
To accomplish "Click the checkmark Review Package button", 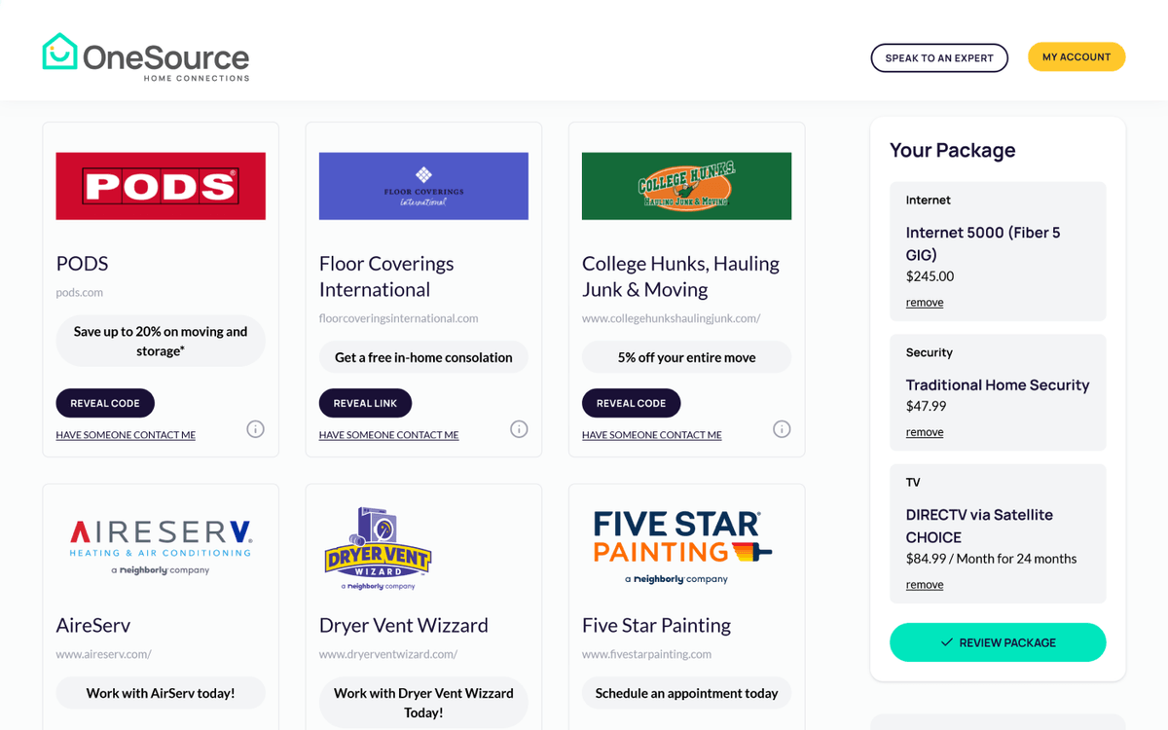I will [x=997, y=642].
